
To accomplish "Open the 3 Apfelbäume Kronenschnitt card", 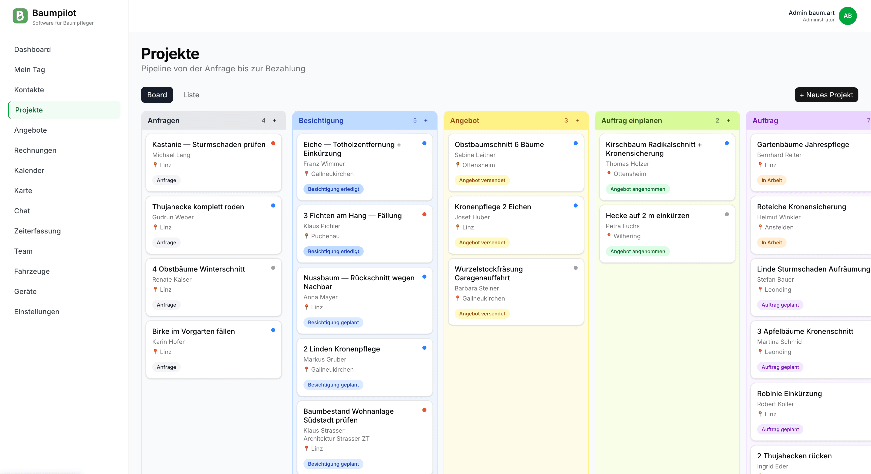I will 811,350.
